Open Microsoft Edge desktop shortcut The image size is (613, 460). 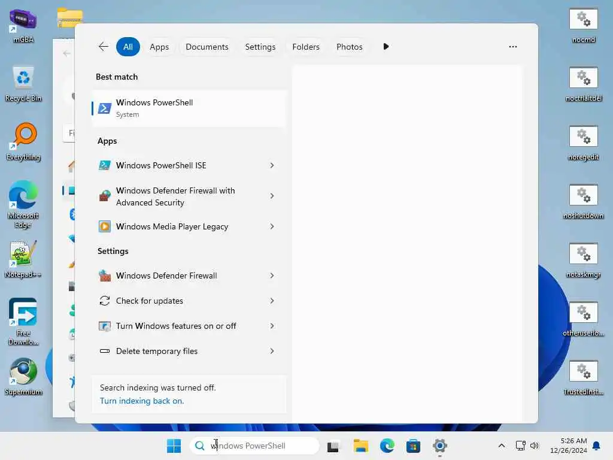tap(23, 205)
